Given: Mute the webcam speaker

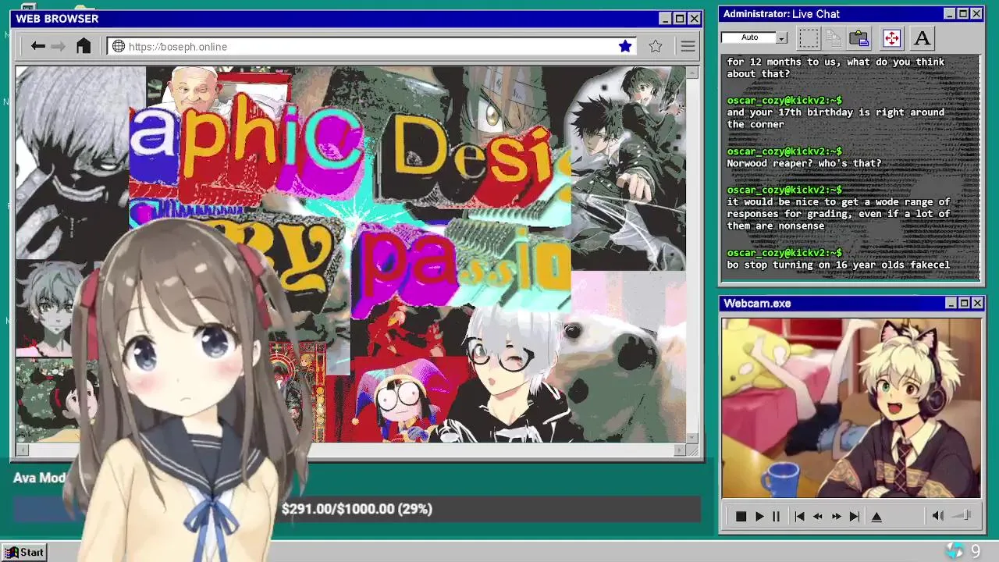Looking at the screenshot, I should click(938, 515).
